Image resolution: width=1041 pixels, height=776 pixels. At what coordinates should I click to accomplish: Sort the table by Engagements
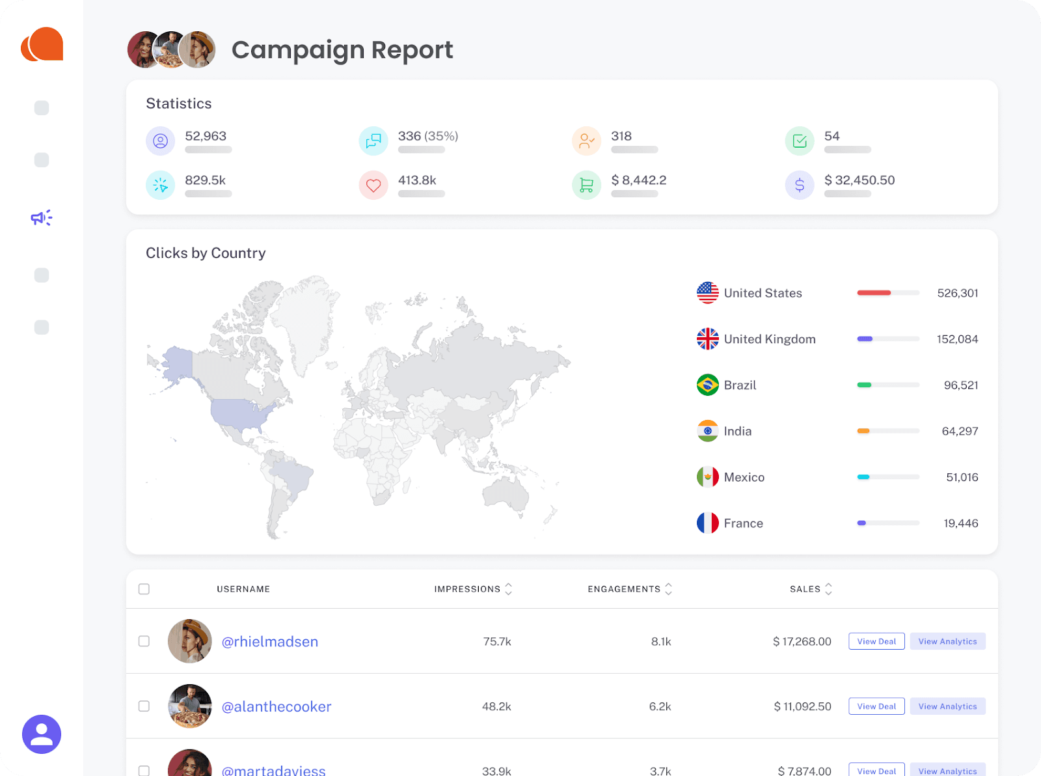pos(669,589)
